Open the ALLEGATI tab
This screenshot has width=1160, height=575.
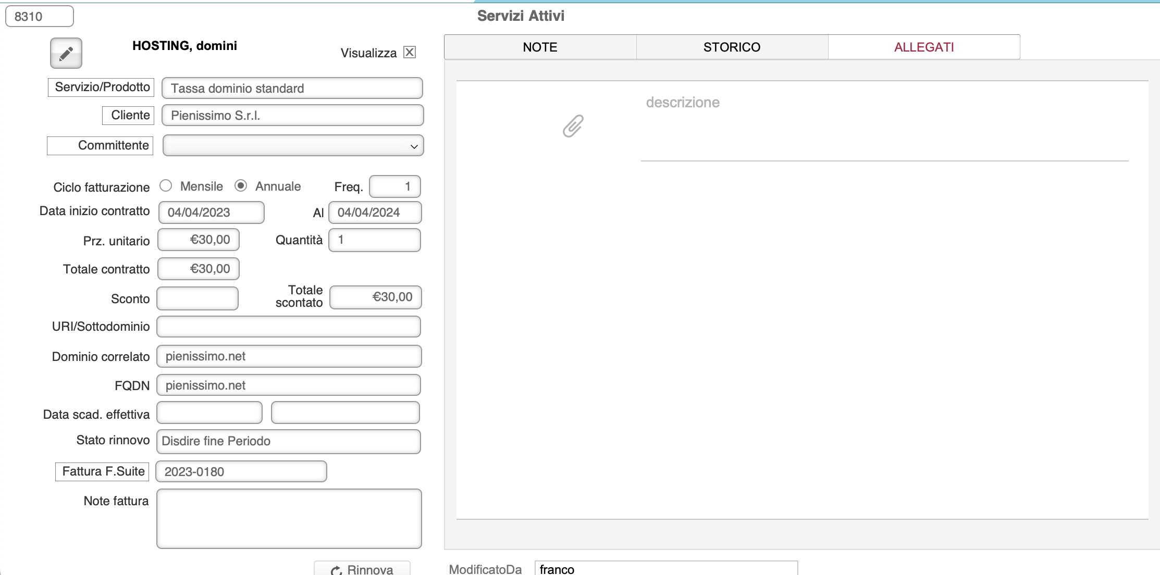[923, 47]
